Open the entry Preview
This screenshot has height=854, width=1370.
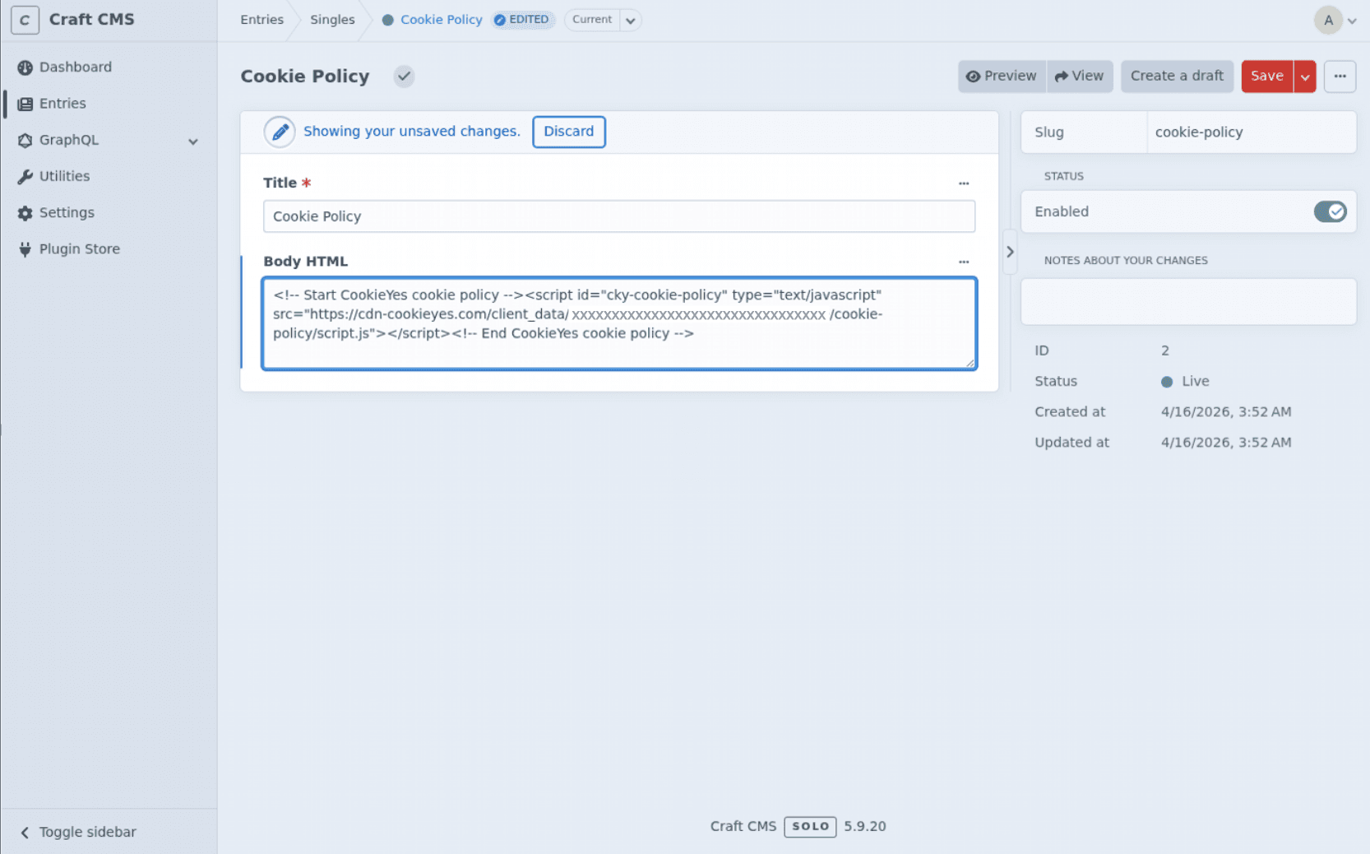pos(1002,76)
